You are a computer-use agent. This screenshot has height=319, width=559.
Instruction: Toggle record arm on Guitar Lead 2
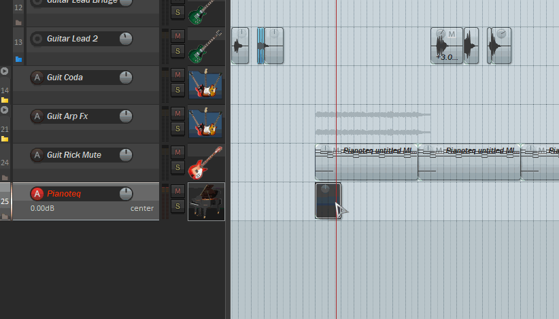[37, 39]
